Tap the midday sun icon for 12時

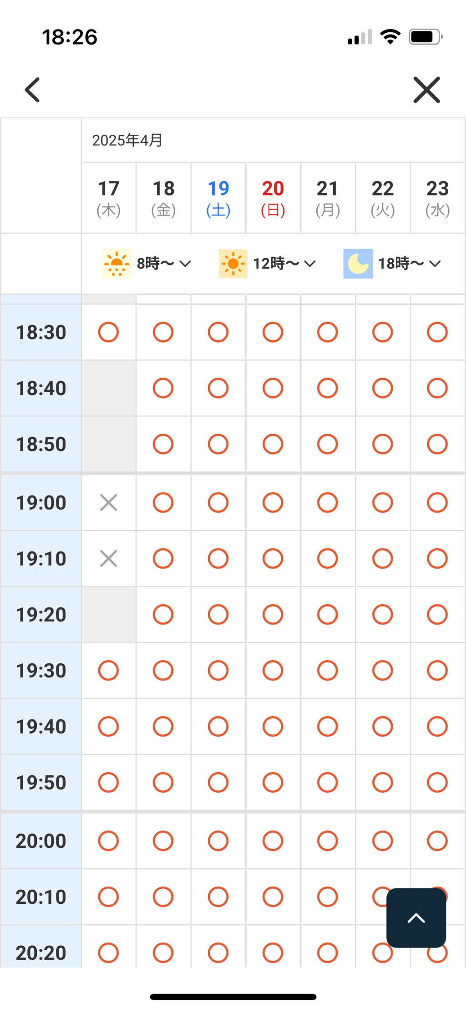pyautogui.click(x=233, y=263)
